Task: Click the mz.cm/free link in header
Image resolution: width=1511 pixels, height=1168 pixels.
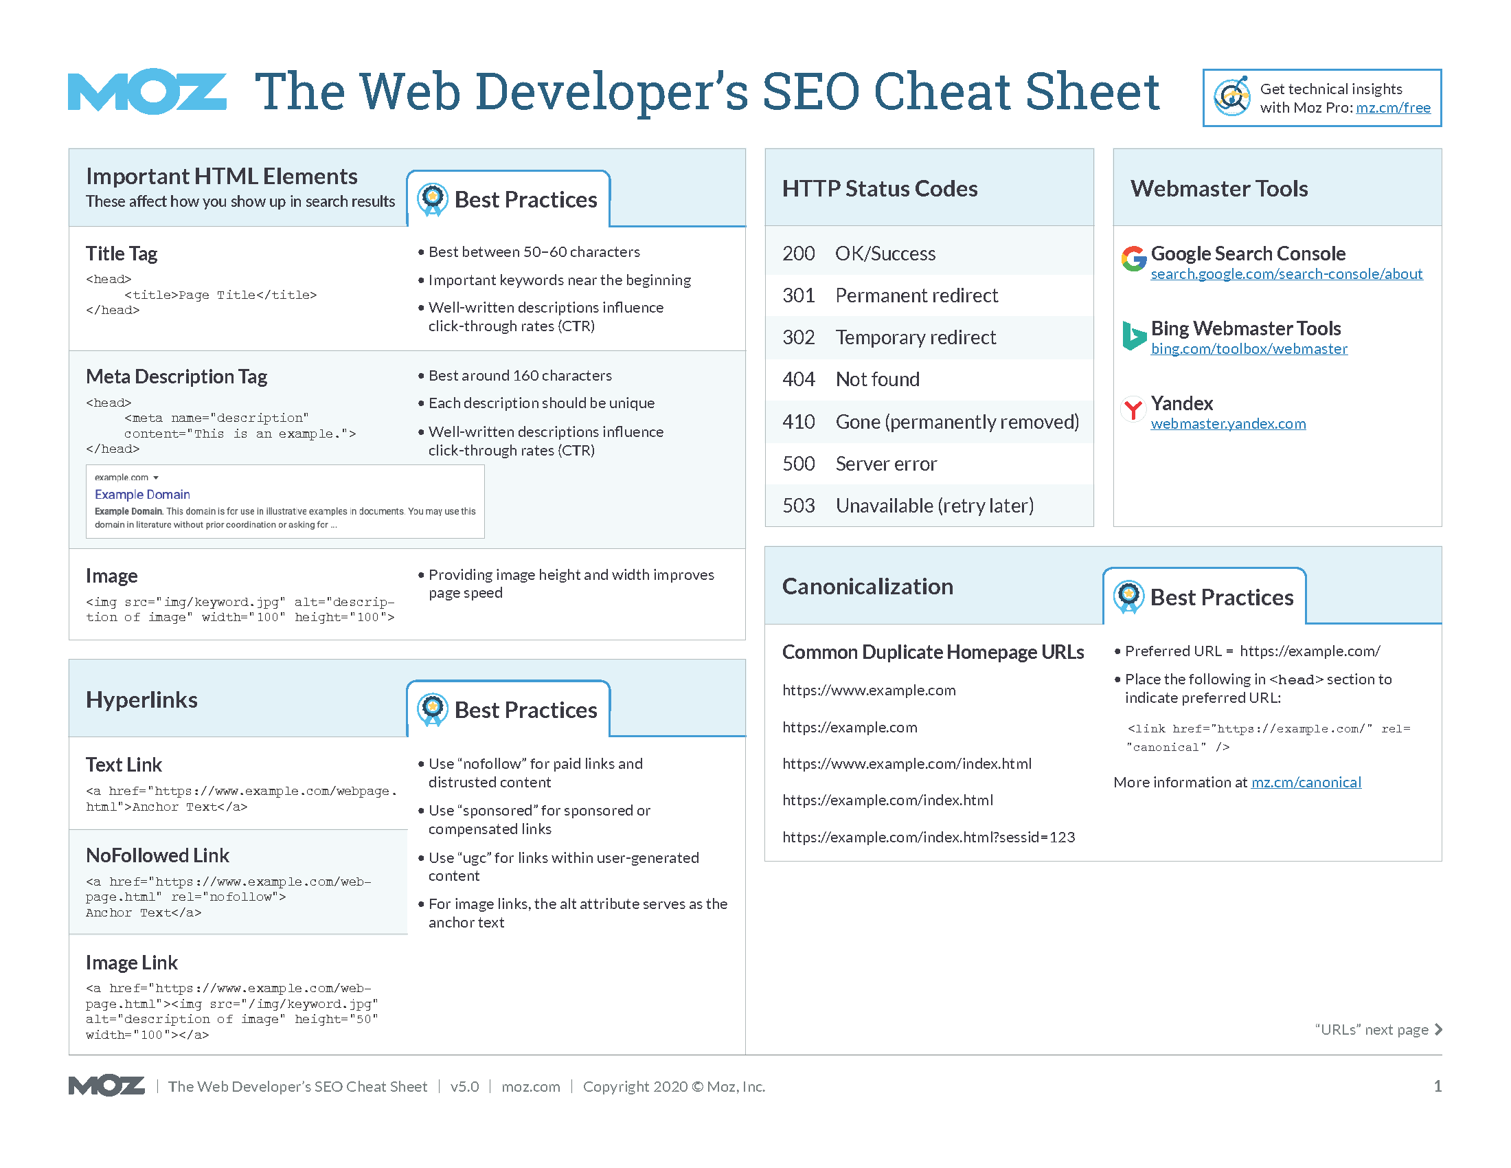Action: click(x=1394, y=111)
